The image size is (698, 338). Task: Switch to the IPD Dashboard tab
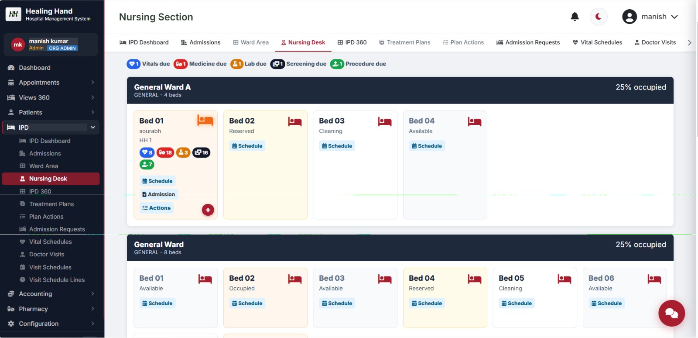click(x=144, y=42)
